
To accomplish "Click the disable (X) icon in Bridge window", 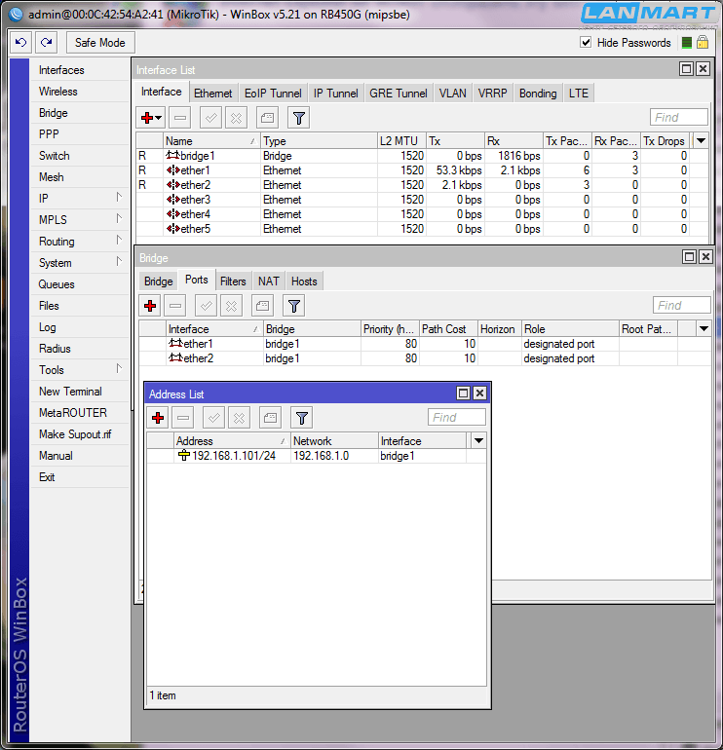I will 232,306.
